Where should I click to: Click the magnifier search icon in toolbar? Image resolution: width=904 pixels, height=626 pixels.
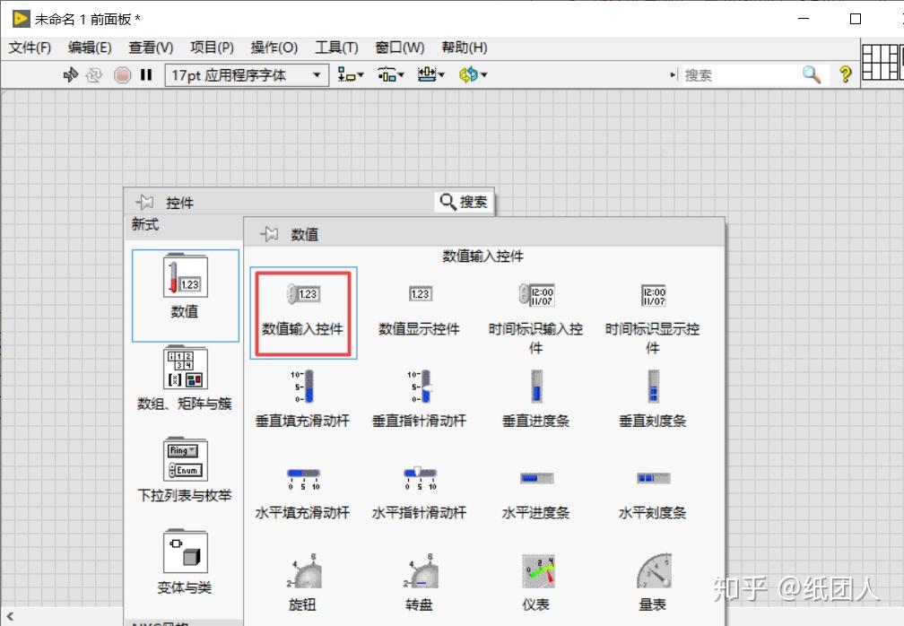(812, 74)
